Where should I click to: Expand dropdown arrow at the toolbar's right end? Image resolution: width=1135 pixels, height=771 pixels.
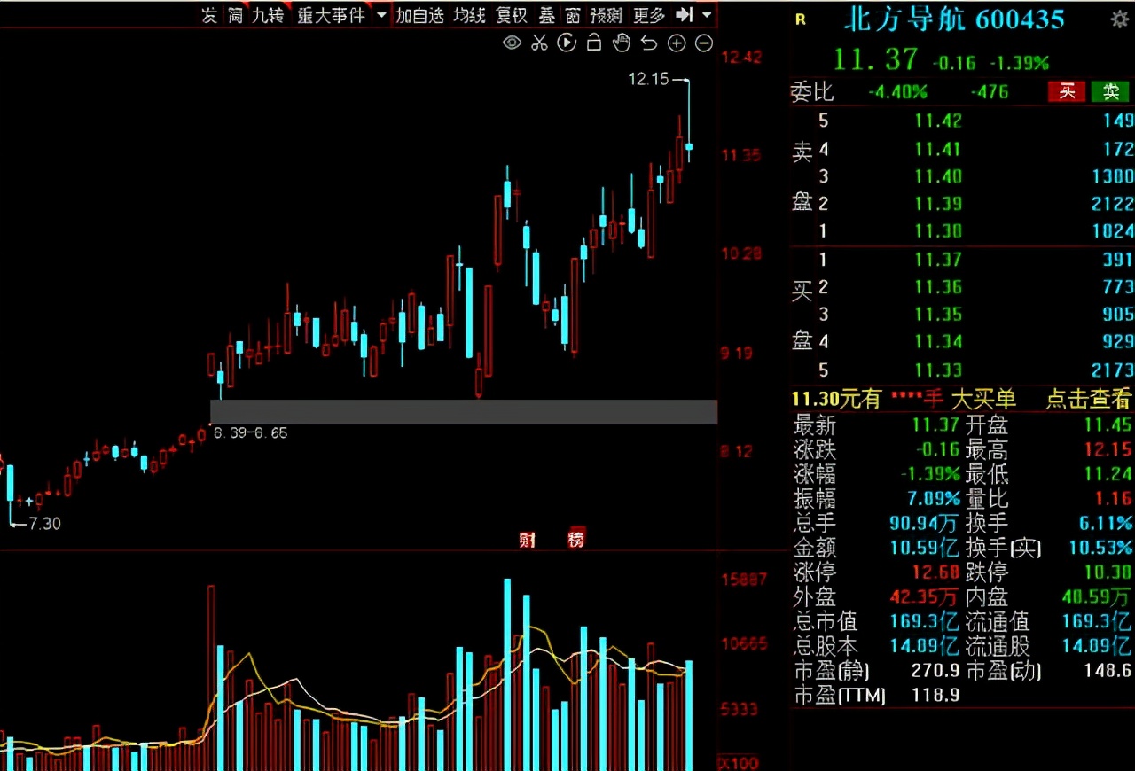point(707,15)
